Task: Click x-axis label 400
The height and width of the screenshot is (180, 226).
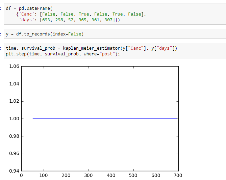Action: tap(111, 175)
